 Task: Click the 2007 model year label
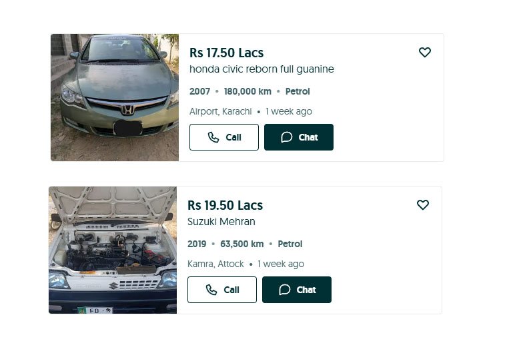point(199,91)
